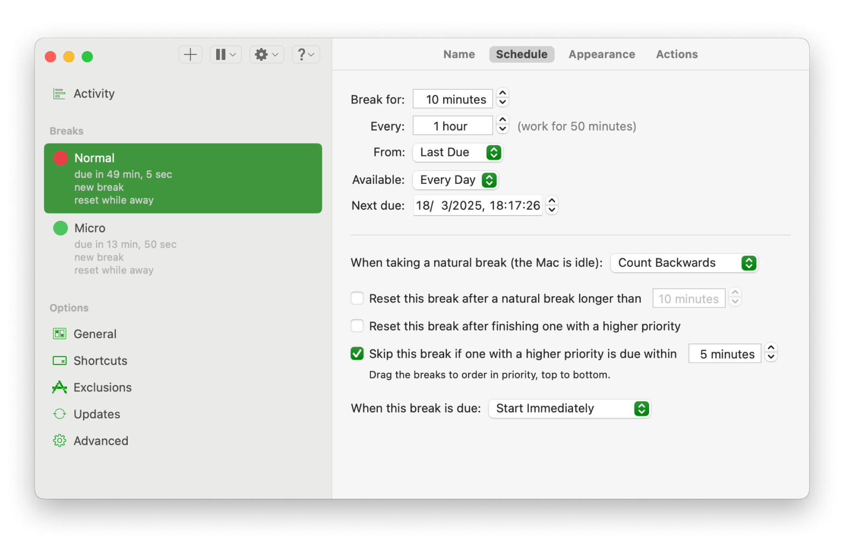The height and width of the screenshot is (549, 841).
Task: Enable reset after natural break longer than
Action: pos(357,298)
